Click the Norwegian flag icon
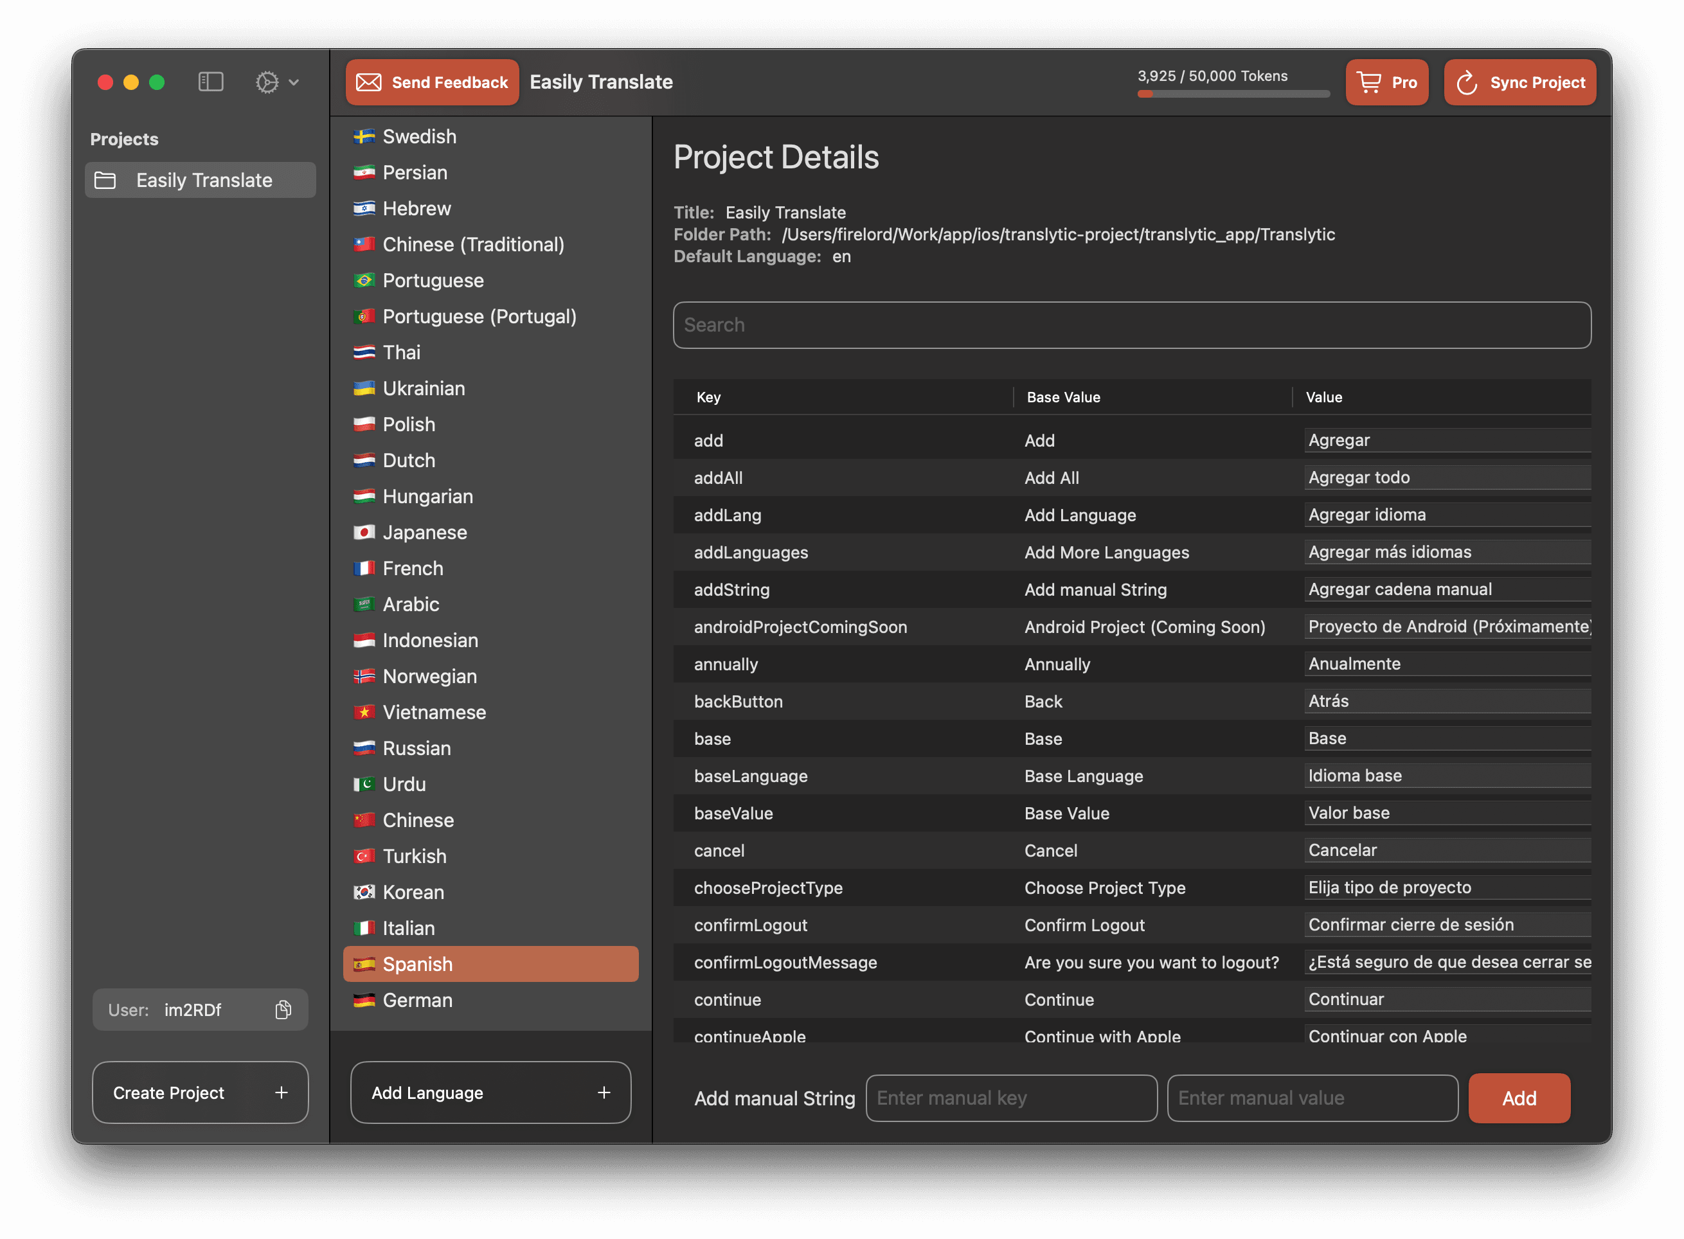This screenshot has height=1239, width=1684. [364, 677]
